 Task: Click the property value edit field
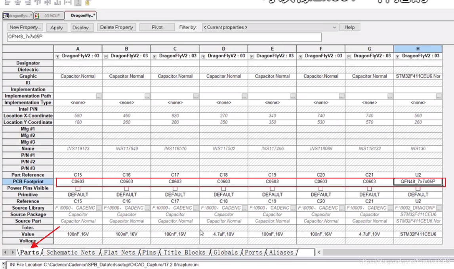tap(164, 37)
